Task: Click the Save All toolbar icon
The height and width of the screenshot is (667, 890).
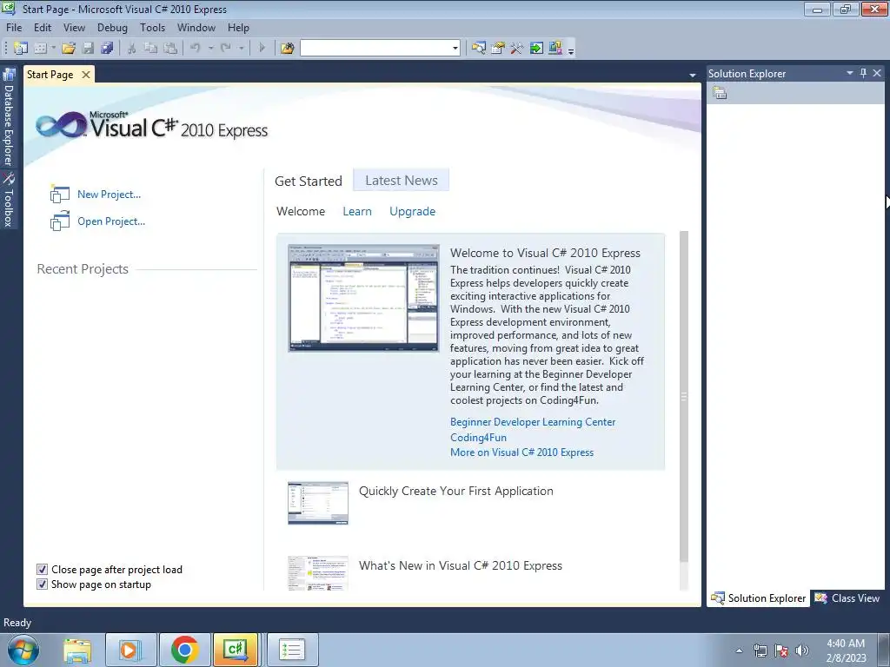Action: [107, 49]
